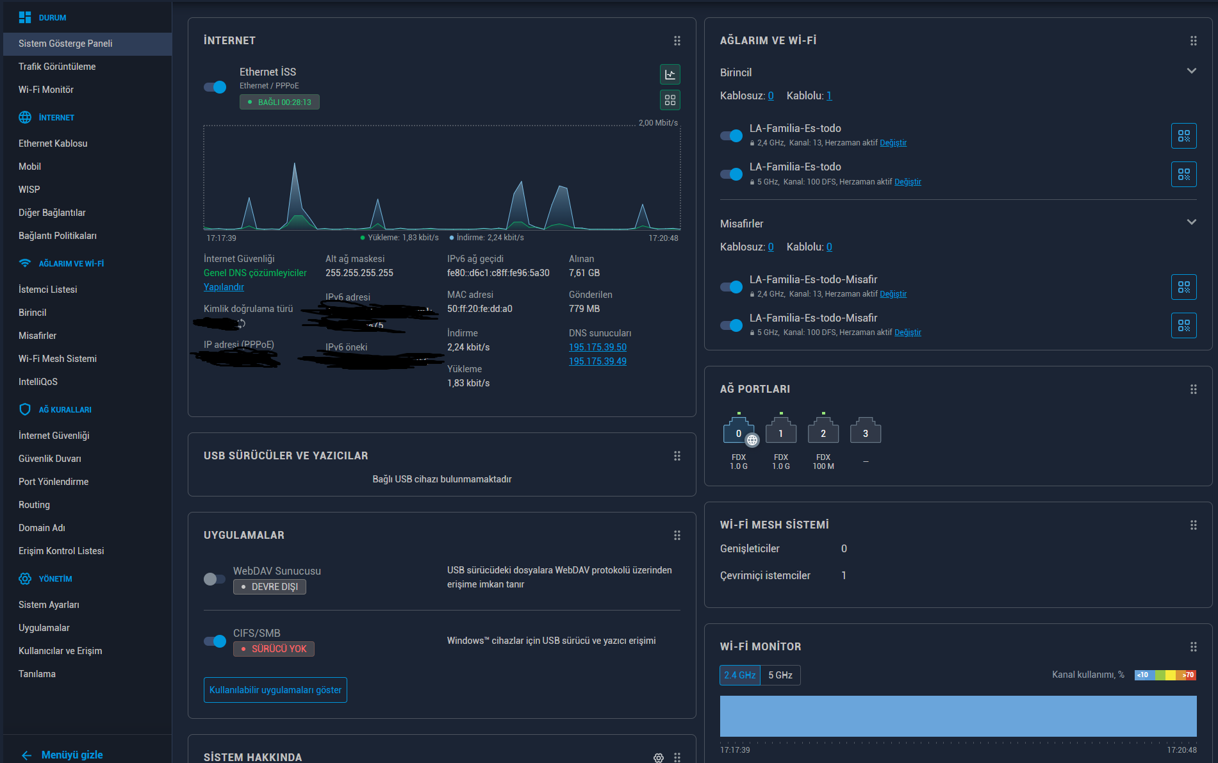Image resolution: width=1218 pixels, height=763 pixels.
Task: Open Trafik Görüntüleme in the sidebar
Action: pyautogui.click(x=57, y=67)
